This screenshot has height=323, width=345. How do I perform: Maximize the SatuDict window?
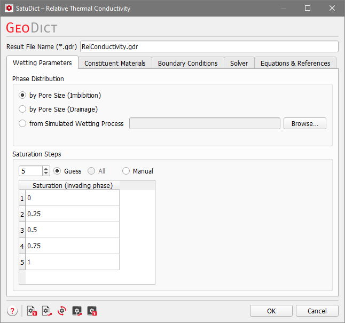[x=308, y=8]
